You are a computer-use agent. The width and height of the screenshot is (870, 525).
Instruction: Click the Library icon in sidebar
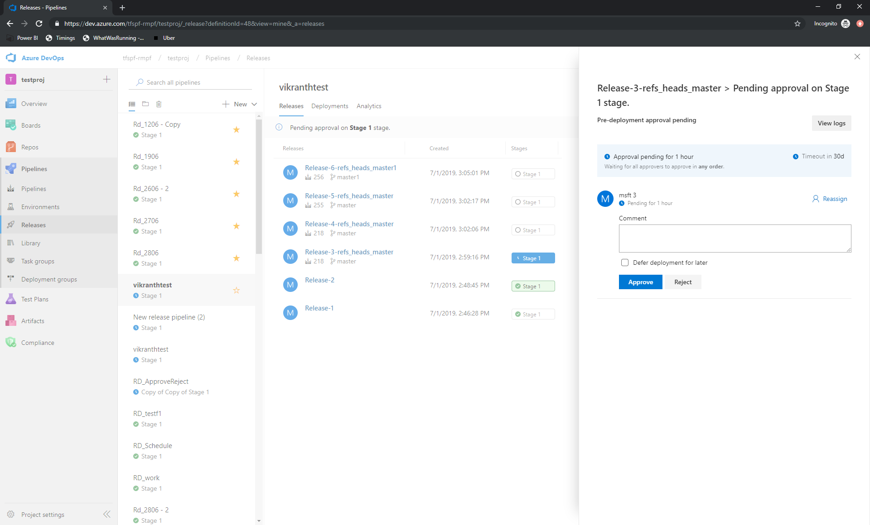(10, 243)
